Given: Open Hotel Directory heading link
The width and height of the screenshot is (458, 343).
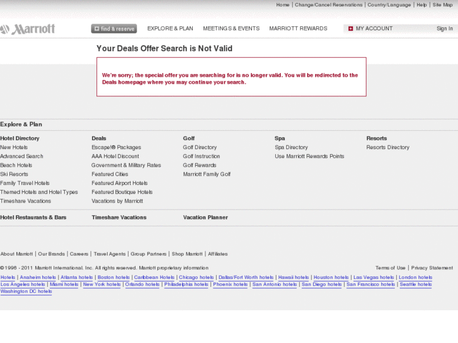Looking at the screenshot, I should (x=20, y=138).
